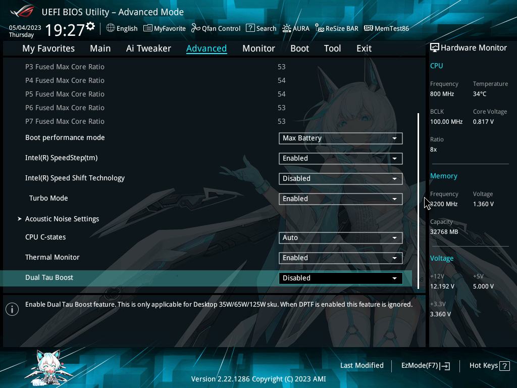Open Thermal Monitor dropdown

341,258
